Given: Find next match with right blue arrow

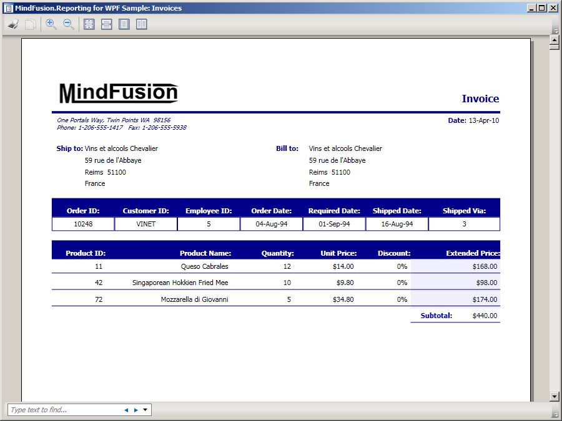Looking at the screenshot, I should [136, 410].
